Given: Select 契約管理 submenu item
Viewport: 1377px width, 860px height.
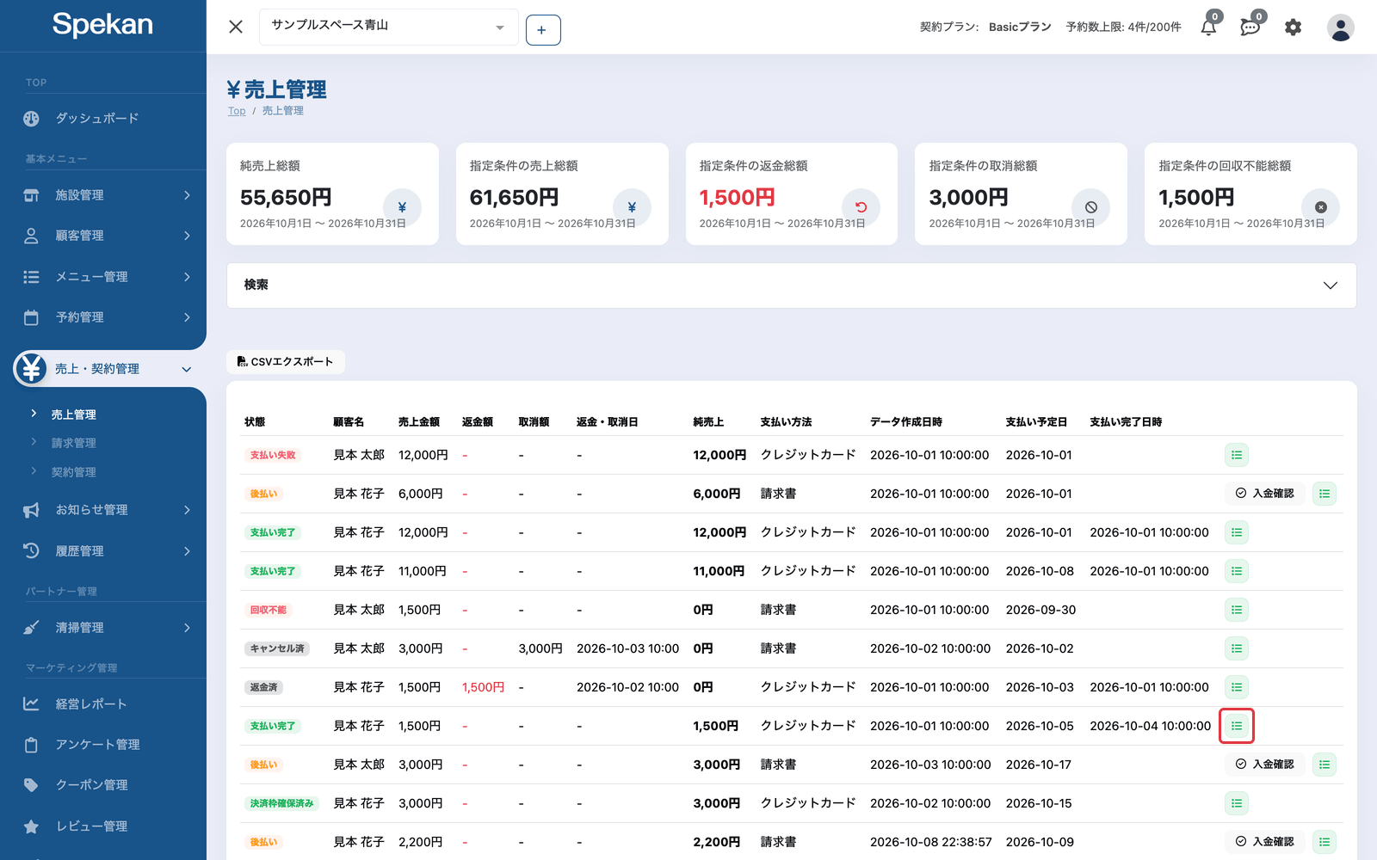Looking at the screenshot, I should 73,472.
